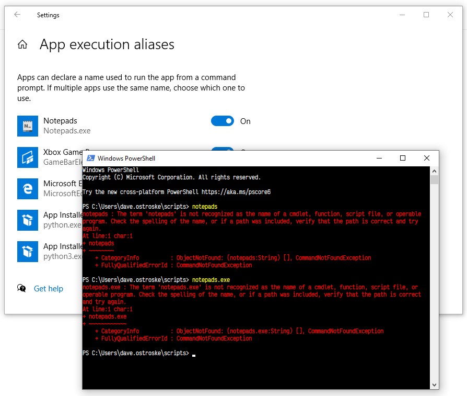This screenshot has height=396, width=467.
Task: Maximize the Windows PowerShell window
Action: tap(403, 158)
